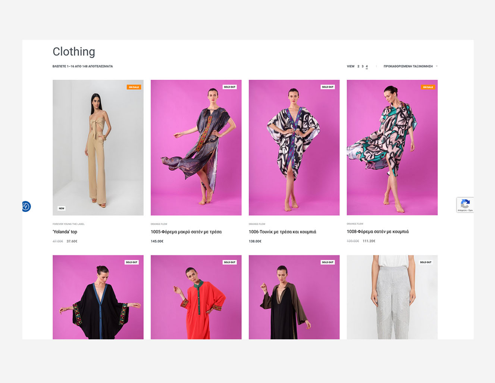Click the 'Yolanda' top product image
Screen dimensions: 495x383
(98, 147)
